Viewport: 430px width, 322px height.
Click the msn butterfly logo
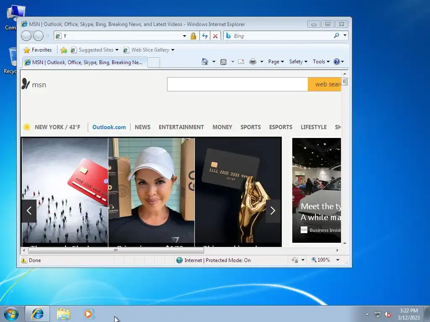point(26,84)
